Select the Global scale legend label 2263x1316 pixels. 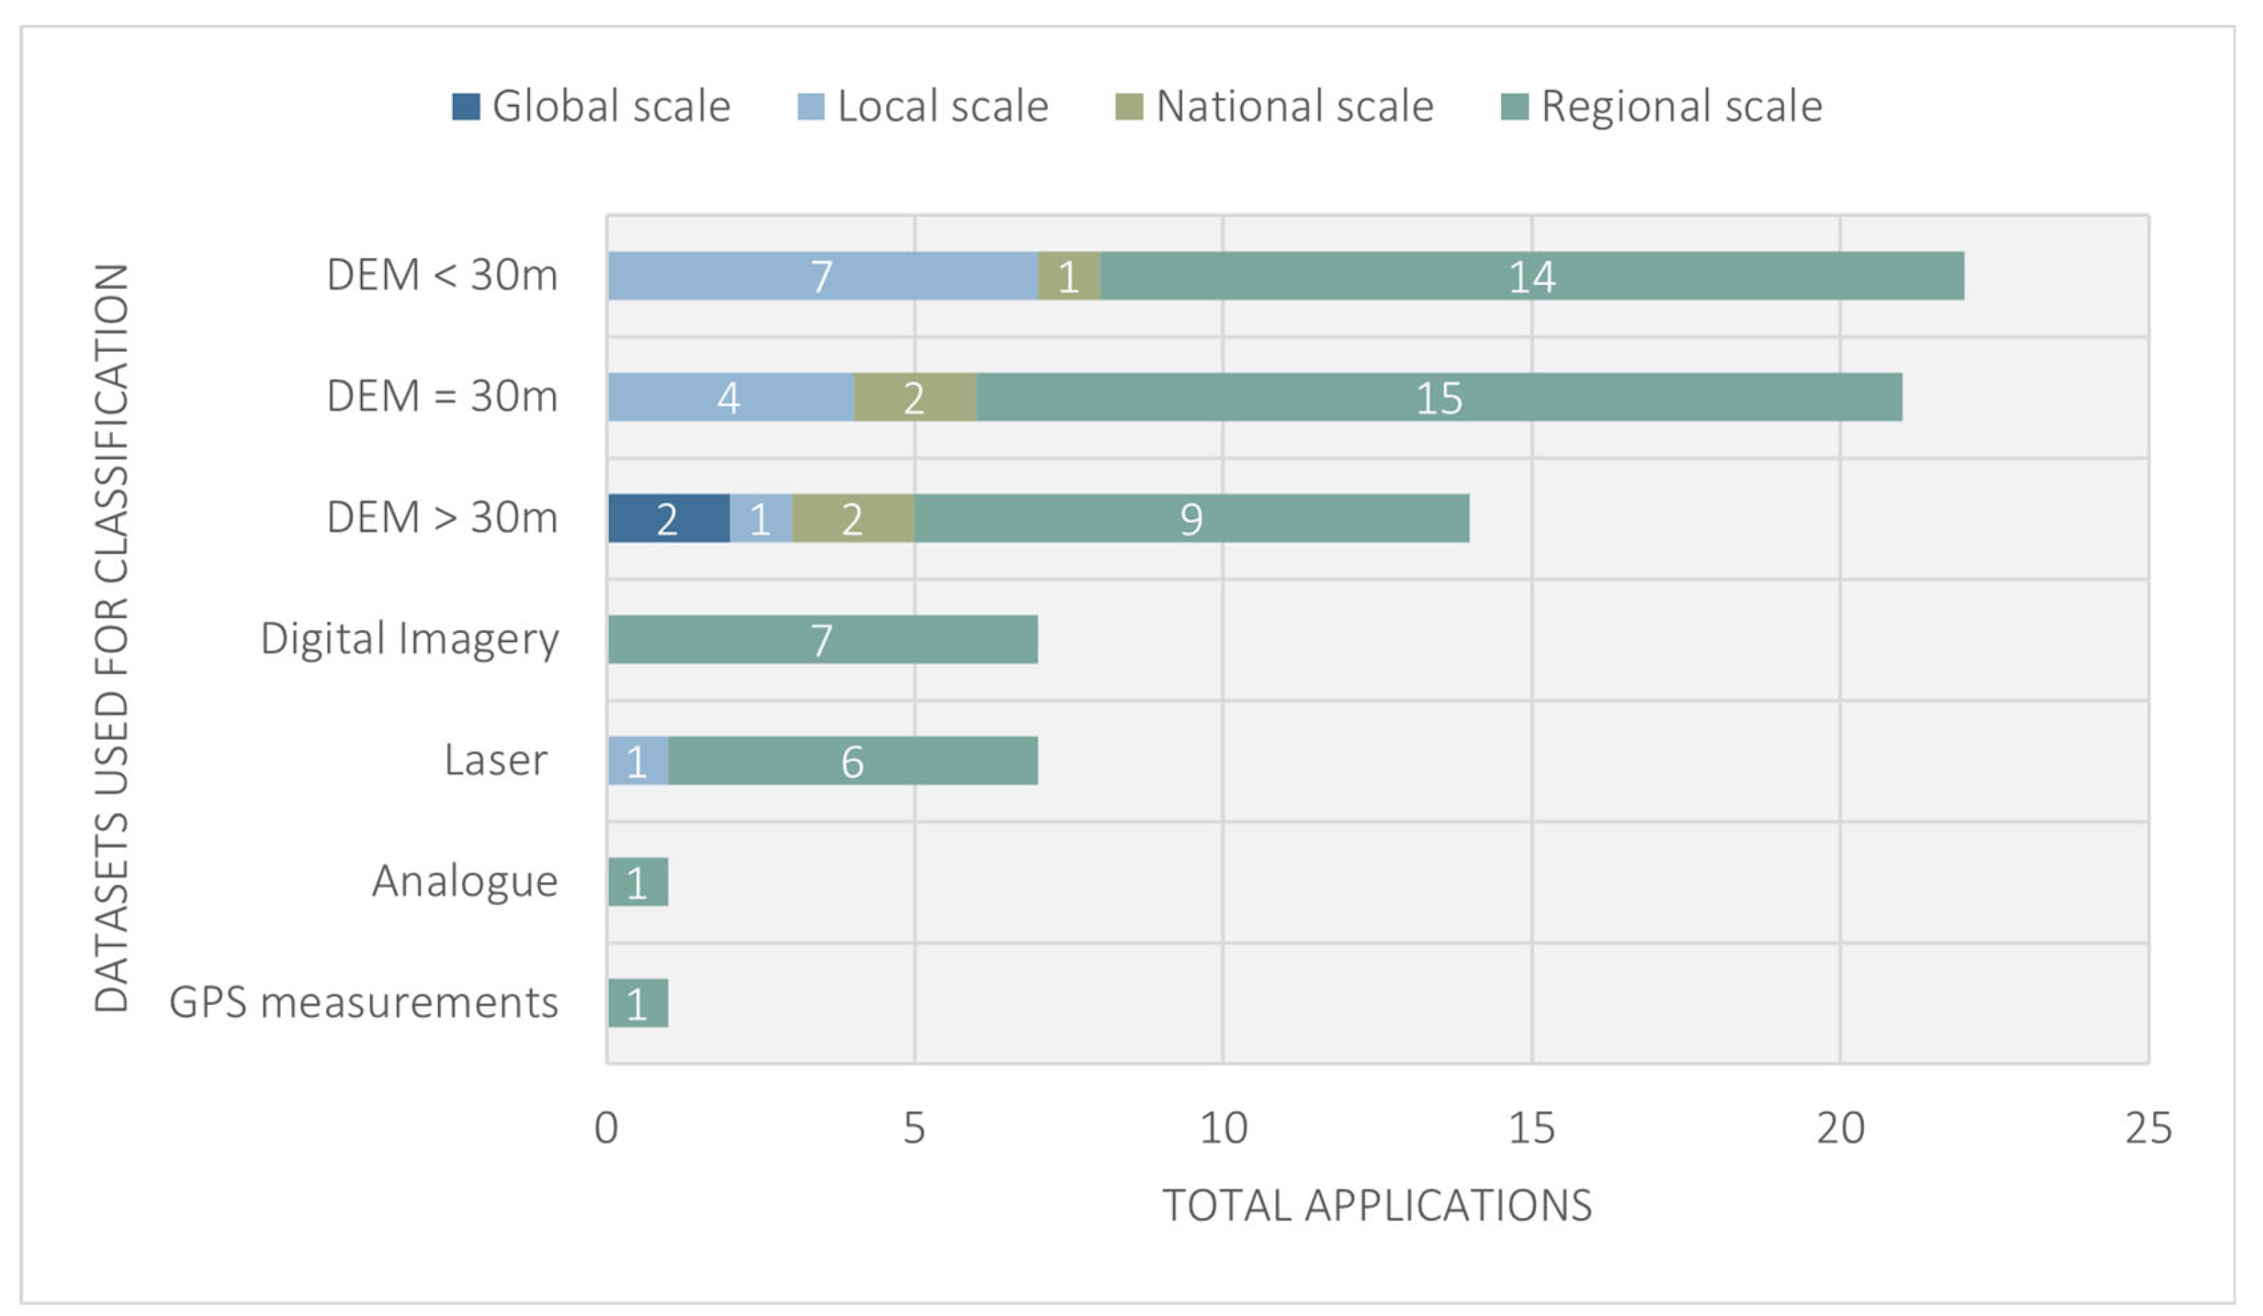611,107
